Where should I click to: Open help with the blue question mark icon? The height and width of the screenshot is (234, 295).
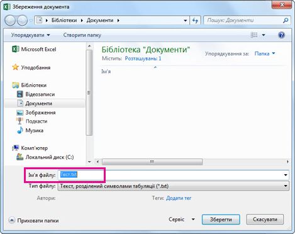(x=281, y=35)
